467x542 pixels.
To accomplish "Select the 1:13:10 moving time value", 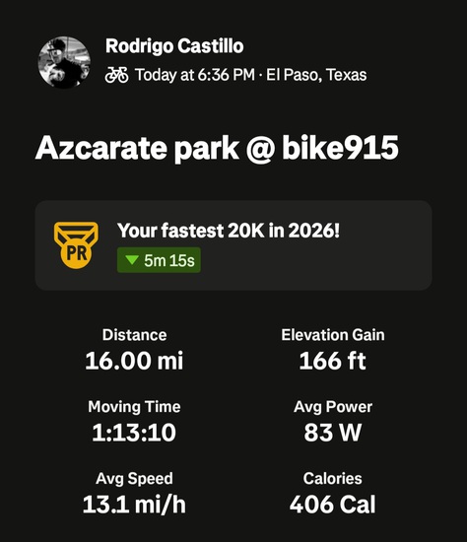I will [x=134, y=433].
